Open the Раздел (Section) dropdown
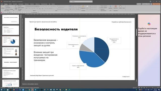This screenshot has height=91, width=161. [x=20, y=9]
